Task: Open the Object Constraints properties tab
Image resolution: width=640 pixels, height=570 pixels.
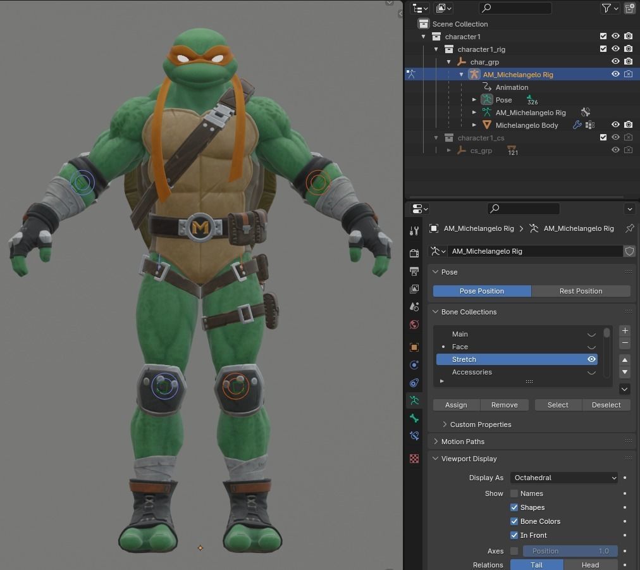Action: point(414,383)
